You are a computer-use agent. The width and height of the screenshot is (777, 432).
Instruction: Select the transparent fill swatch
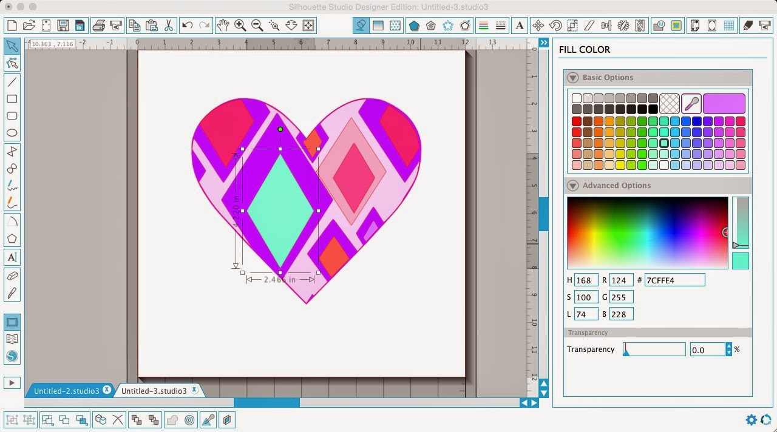668,103
